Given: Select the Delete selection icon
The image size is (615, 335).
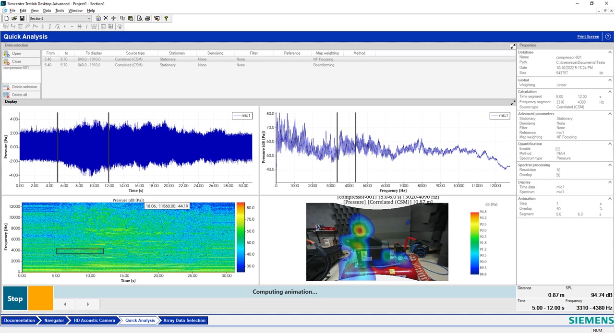Looking at the screenshot, I should point(6,87).
